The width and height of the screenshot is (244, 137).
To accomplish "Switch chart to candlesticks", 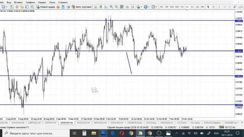I will [101, 7].
